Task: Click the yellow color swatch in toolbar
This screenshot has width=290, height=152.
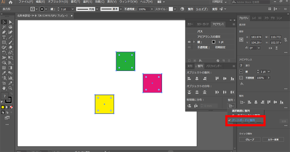Action: (x=3, y=107)
